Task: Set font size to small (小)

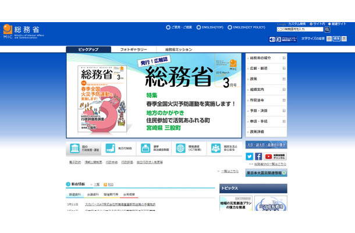Action: point(329,39)
